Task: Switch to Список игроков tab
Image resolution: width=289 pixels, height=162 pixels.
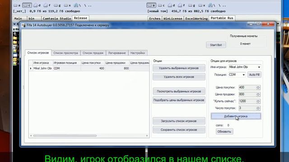Action: click(x=38, y=53)
